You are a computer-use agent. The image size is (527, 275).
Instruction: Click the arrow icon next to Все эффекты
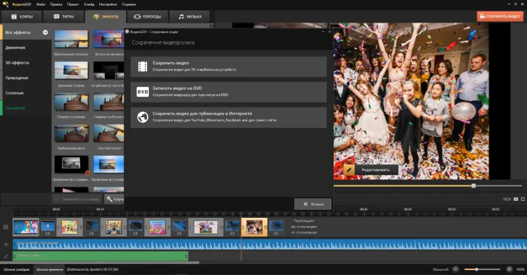tap(45, 32)
